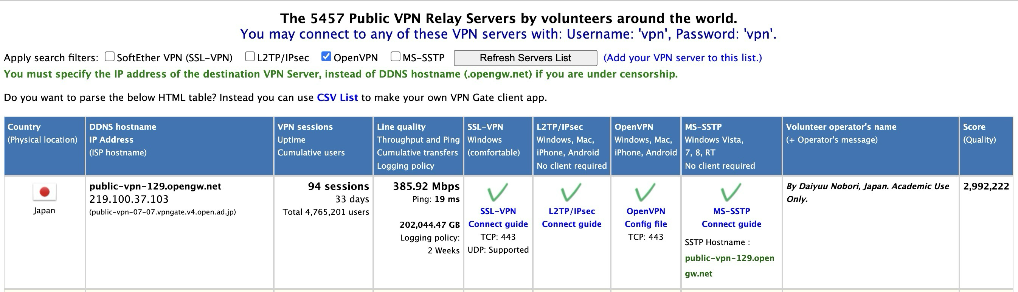1018x292 pixels.
Task: Click the 202,044.47 GB transfer value
Action: pyautogui.click(x=430, y=225)
